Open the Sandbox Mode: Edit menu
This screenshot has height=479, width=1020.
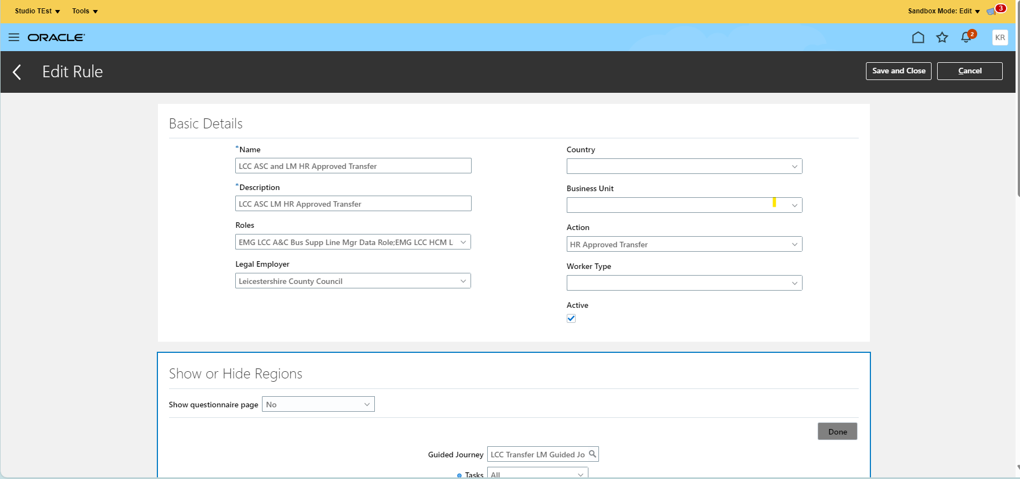944,11
